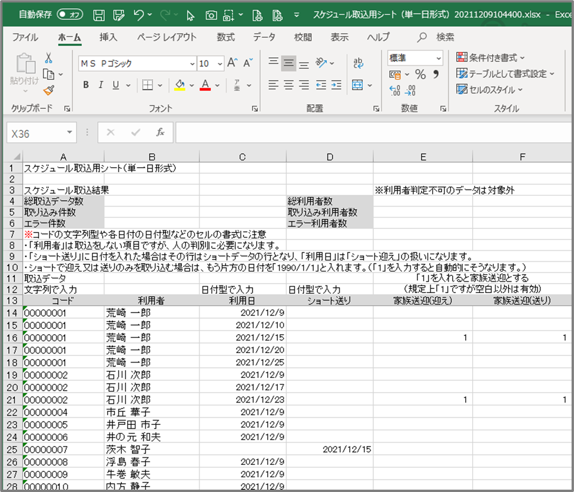This screenshot has height=492, width=574.
Task: Click the comma style icon
Action: (x=436, y=74)
